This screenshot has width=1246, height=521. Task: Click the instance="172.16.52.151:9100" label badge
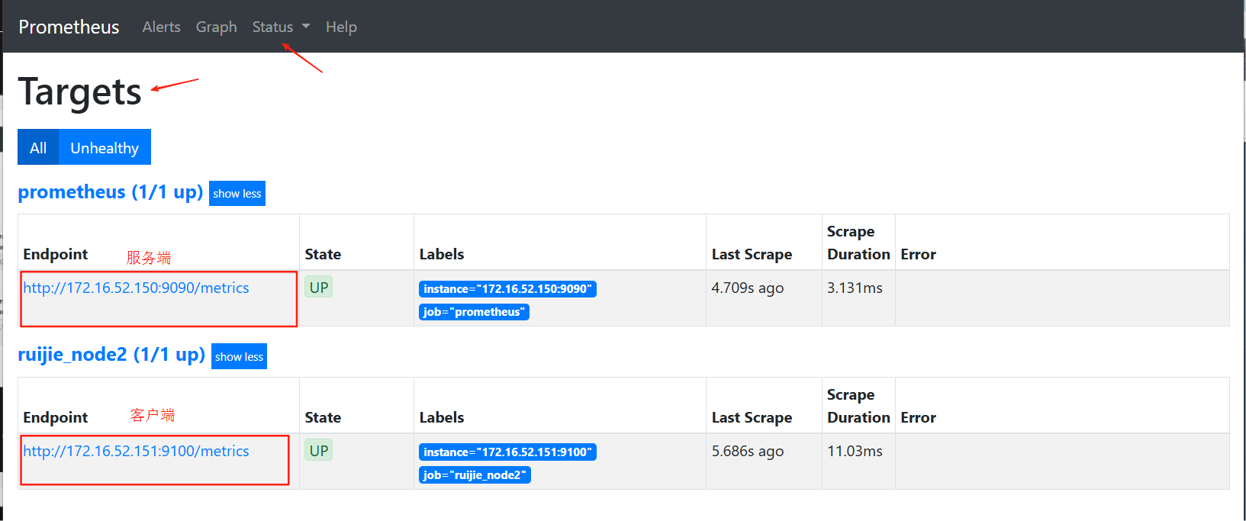pos(507,452)
